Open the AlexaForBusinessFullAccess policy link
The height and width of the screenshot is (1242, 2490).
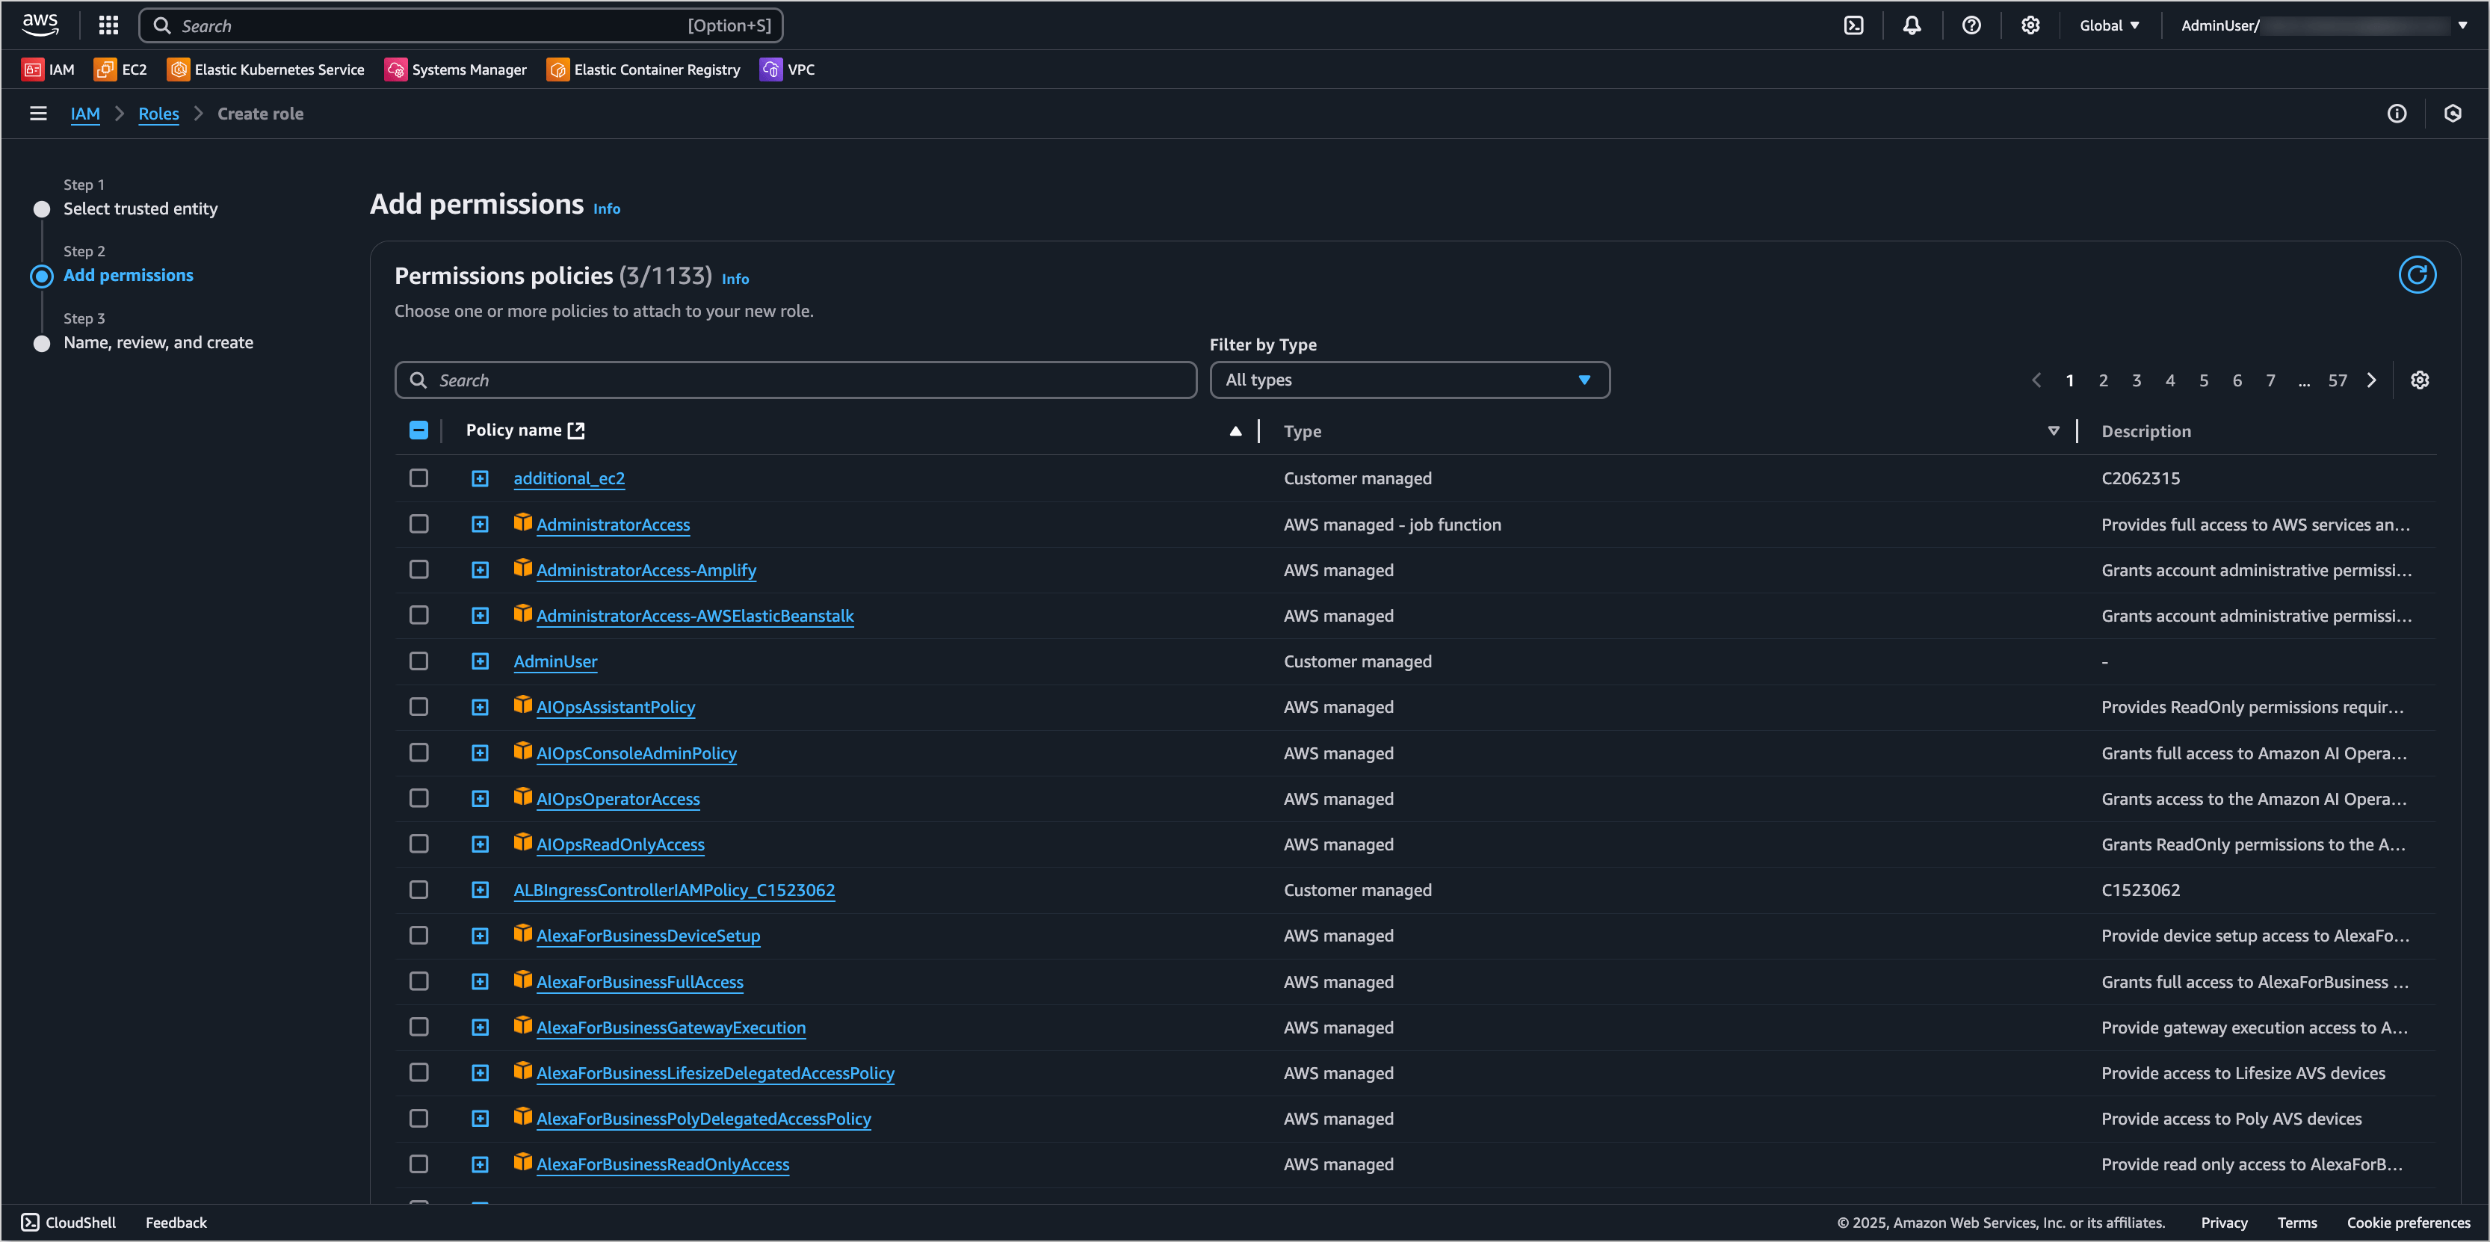point(640,981)
